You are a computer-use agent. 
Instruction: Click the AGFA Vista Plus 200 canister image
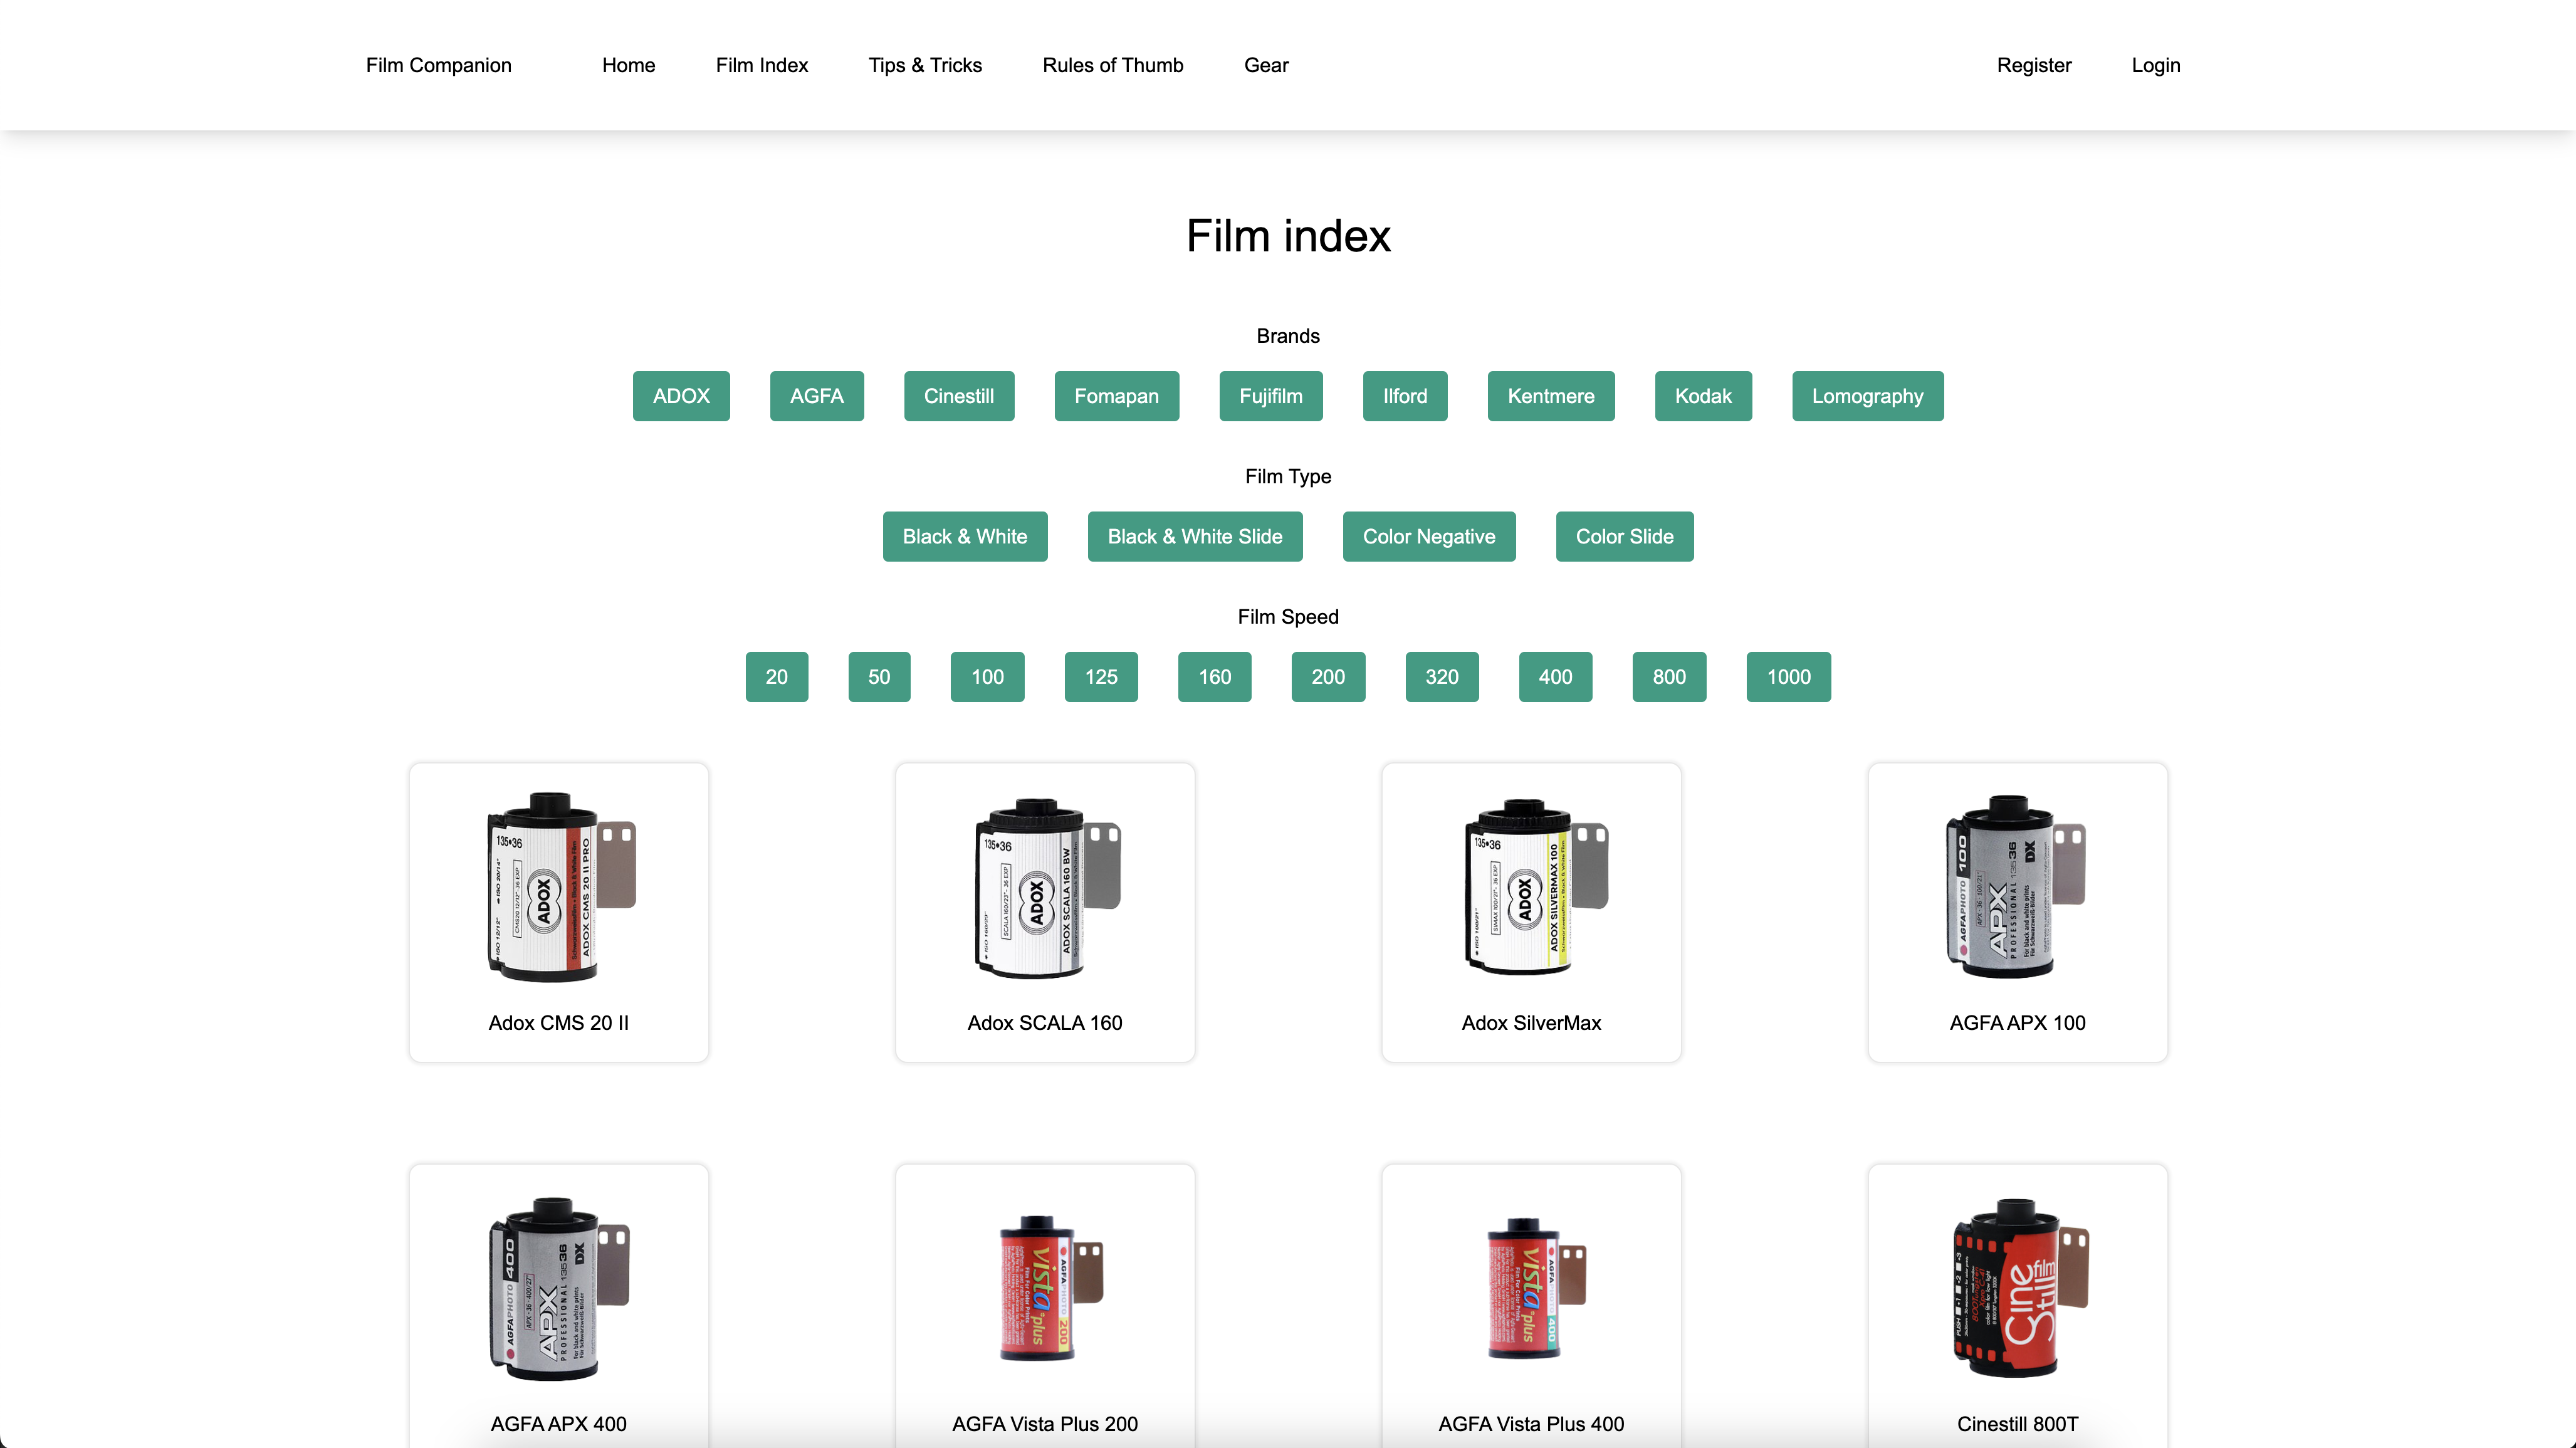[1044, 1288]
